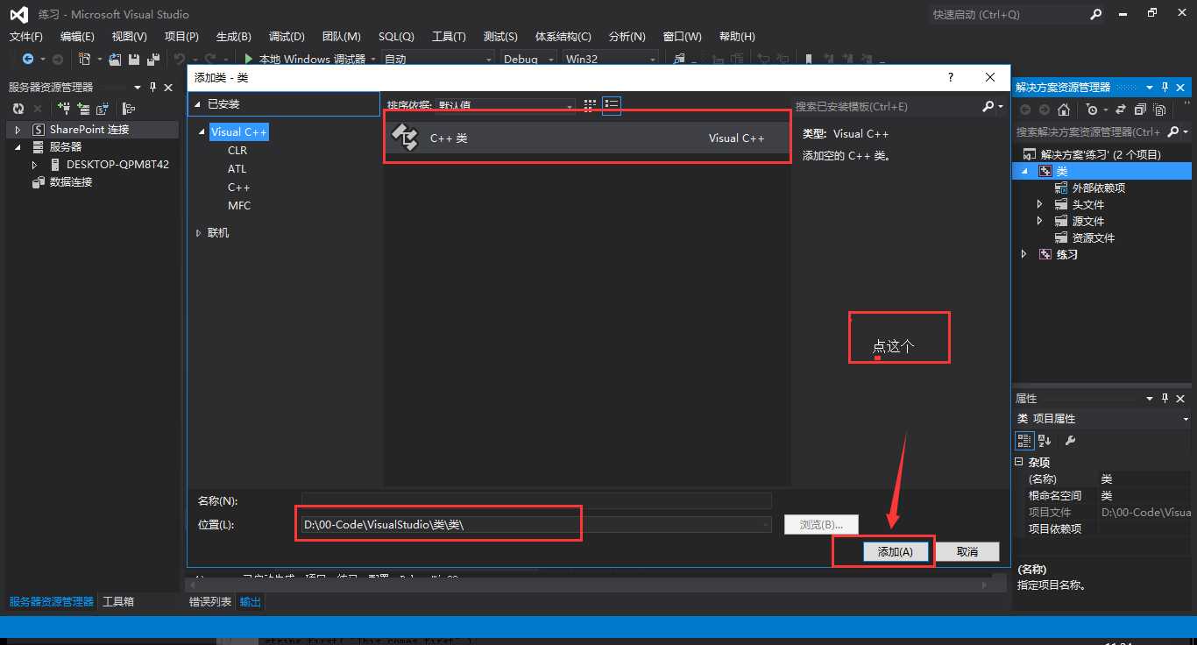The height and width of the screenshot is (645, 1197).
Task: Click Alphabetical sort icon in Properties panel
Action: (1045, 440)
